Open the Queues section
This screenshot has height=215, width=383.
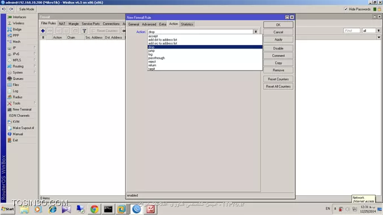point(18,78)
